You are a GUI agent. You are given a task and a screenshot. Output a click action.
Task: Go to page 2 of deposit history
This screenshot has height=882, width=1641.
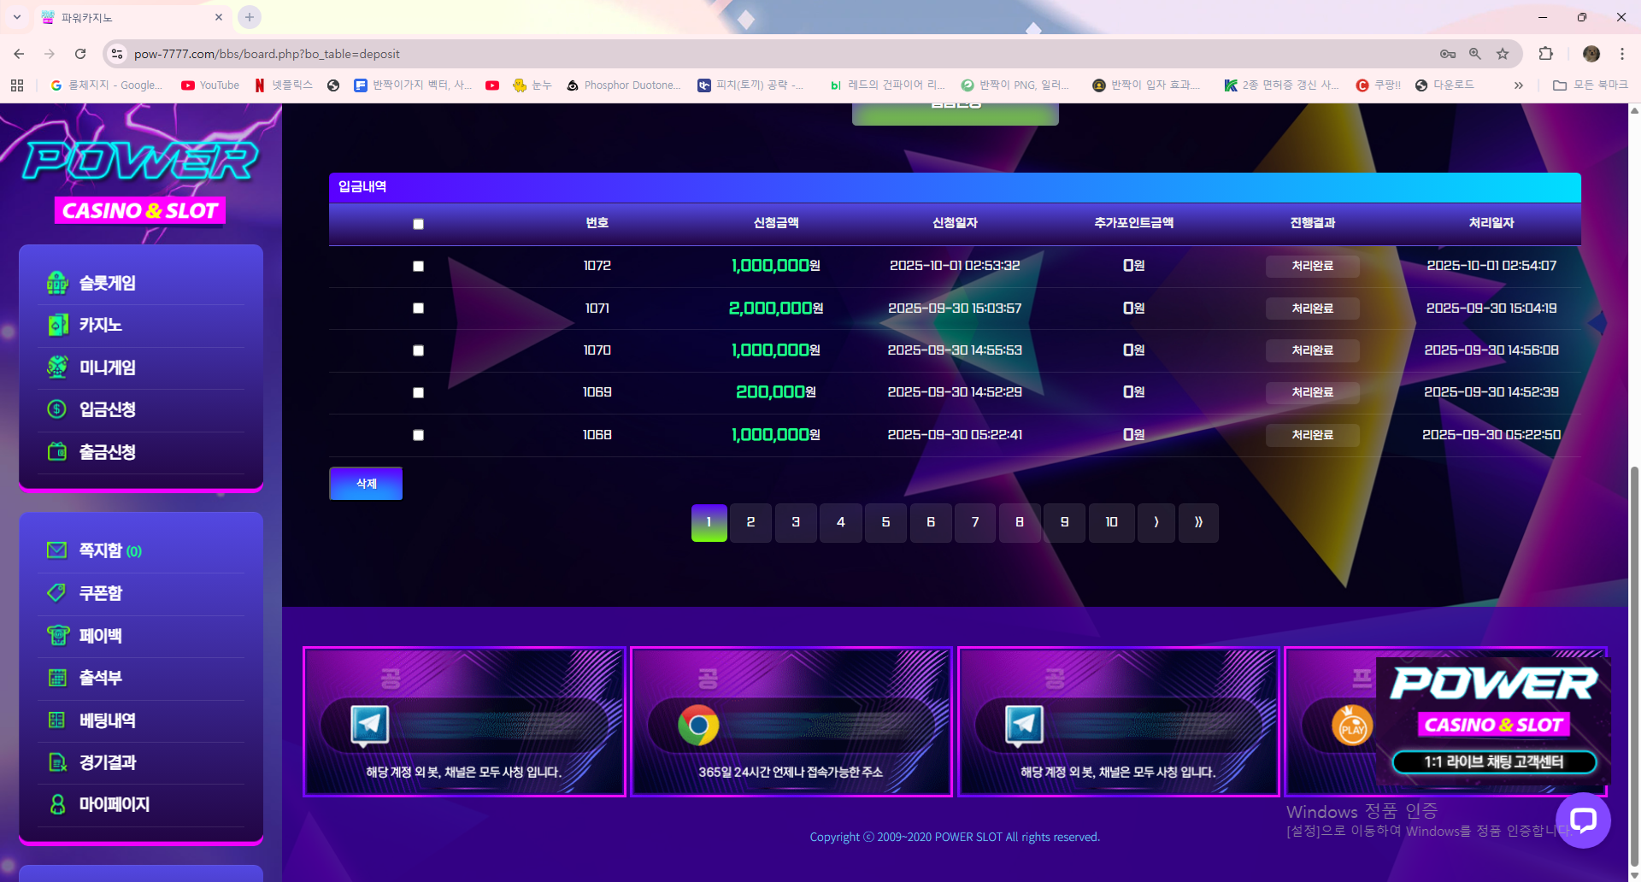(x=750, y=522)
